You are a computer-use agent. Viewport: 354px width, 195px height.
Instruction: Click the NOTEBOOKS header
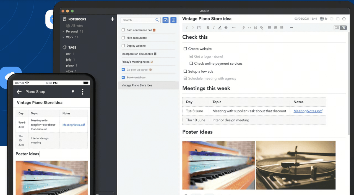pyautogui.click(x=77, y=19)
